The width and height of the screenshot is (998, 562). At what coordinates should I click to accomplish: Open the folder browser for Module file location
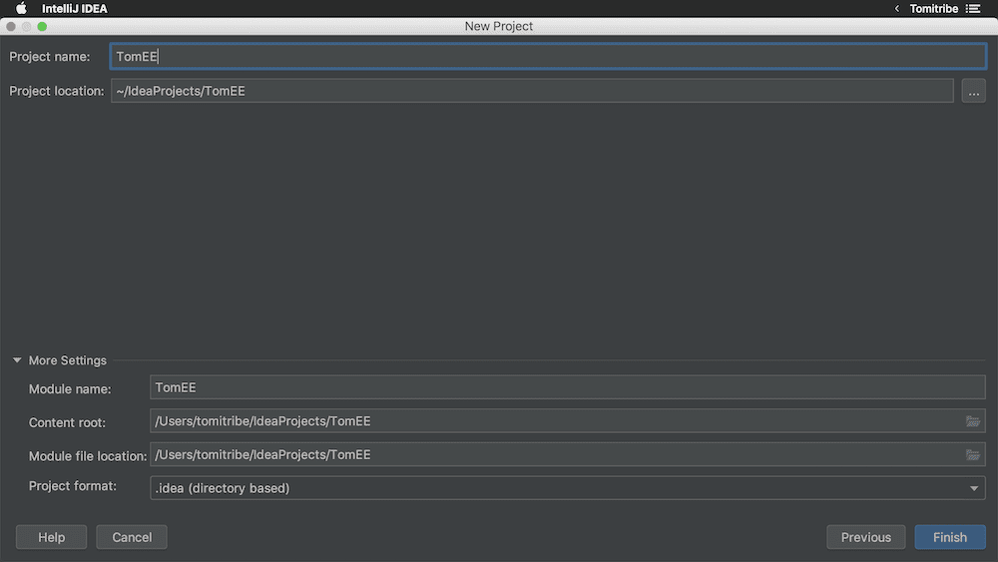click(x=973, y=455)
